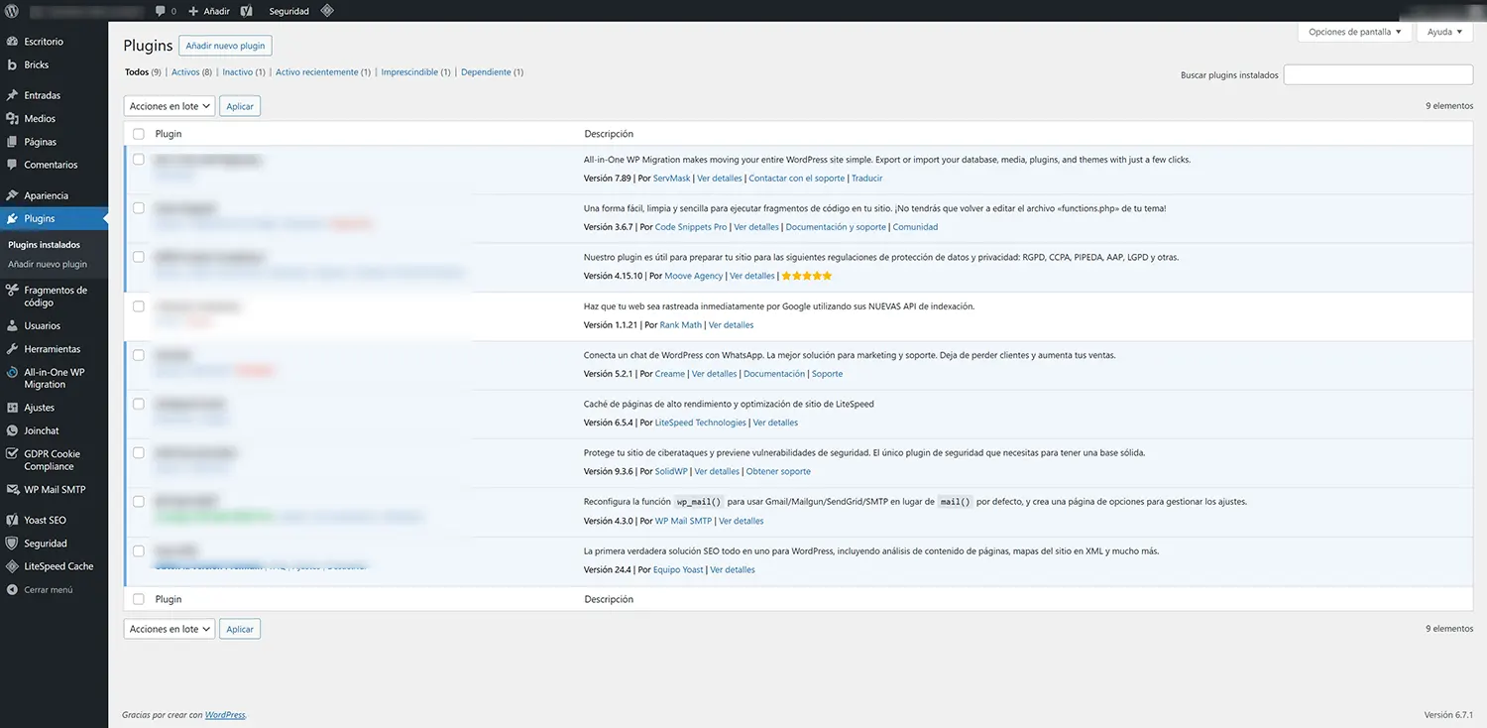Open the Seguridad menu in the admin bar

[287, 11]
